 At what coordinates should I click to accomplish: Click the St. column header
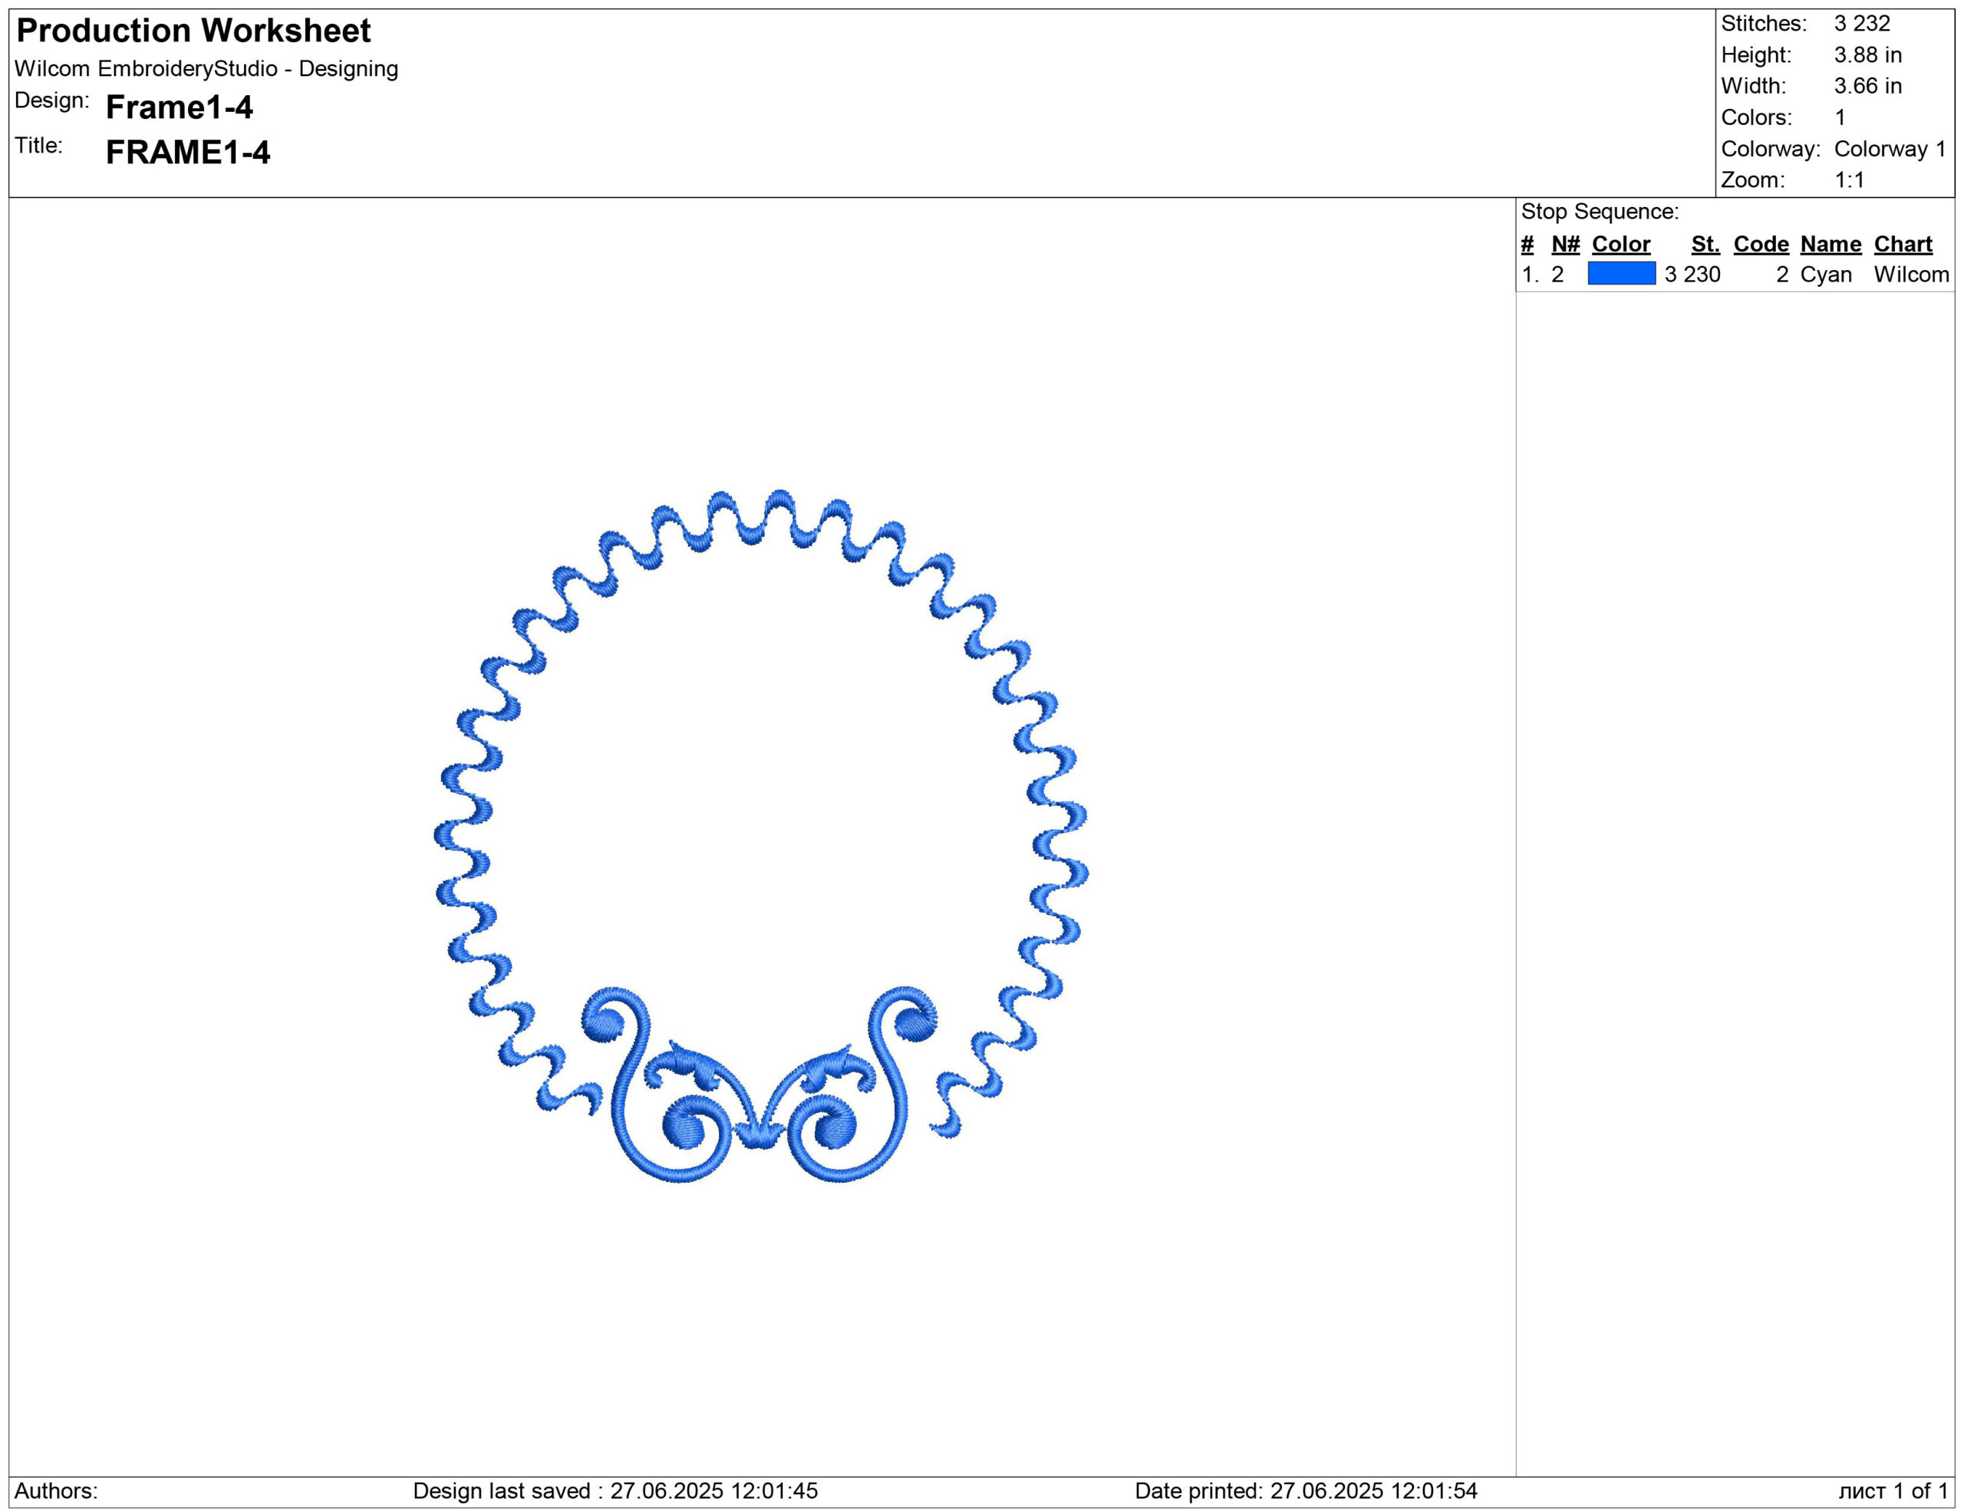[x=1705, y=245]
